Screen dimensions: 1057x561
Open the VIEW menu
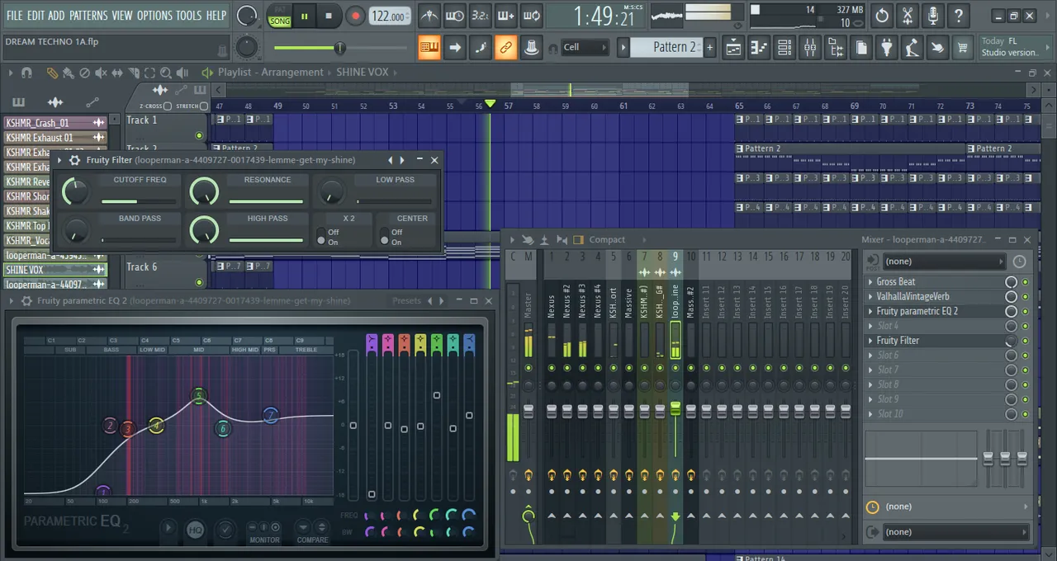[x=121, y=16]
